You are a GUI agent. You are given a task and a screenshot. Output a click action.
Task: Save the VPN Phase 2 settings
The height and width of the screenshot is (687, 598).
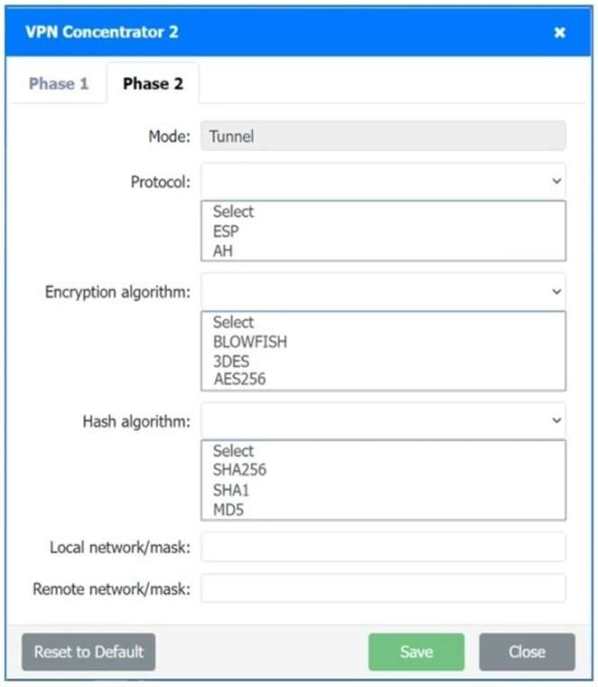coord(416,652)
